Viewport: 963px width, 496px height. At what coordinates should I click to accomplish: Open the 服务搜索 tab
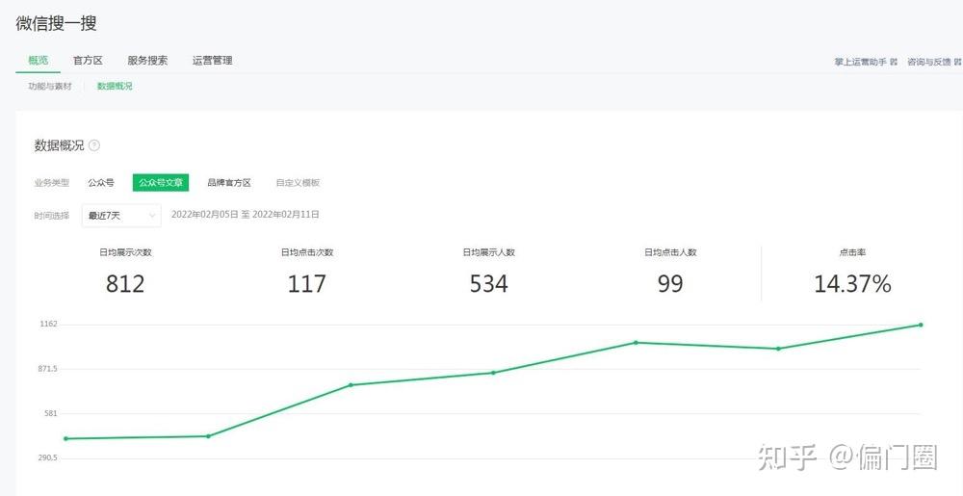pyautogui.click(x=147, y=60)
